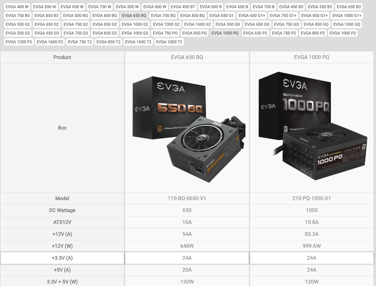The width and height of the screenshot is (376, 286).
Task: Click the DC Wattage row label
Action: tap(62, 210)
